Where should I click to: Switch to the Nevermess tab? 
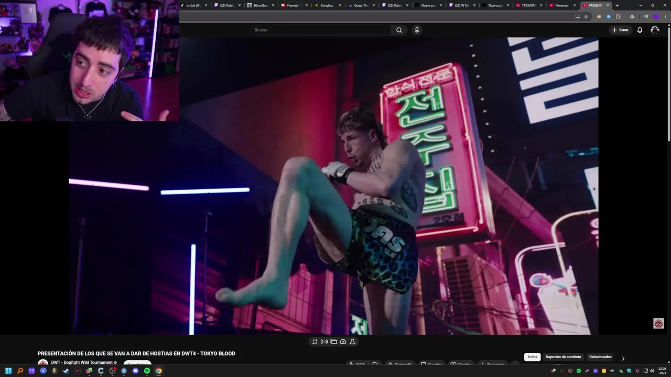pos(561,5)
